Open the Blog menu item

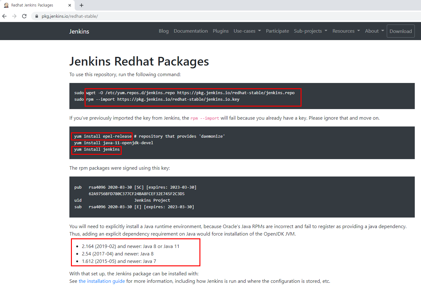[164, 31]
